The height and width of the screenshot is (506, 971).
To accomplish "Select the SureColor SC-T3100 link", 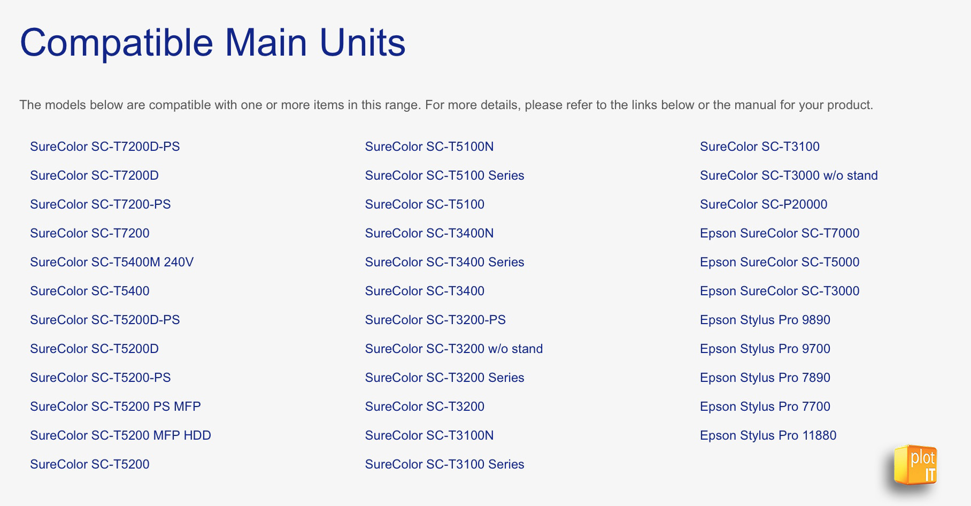I will tap(760, 147).
